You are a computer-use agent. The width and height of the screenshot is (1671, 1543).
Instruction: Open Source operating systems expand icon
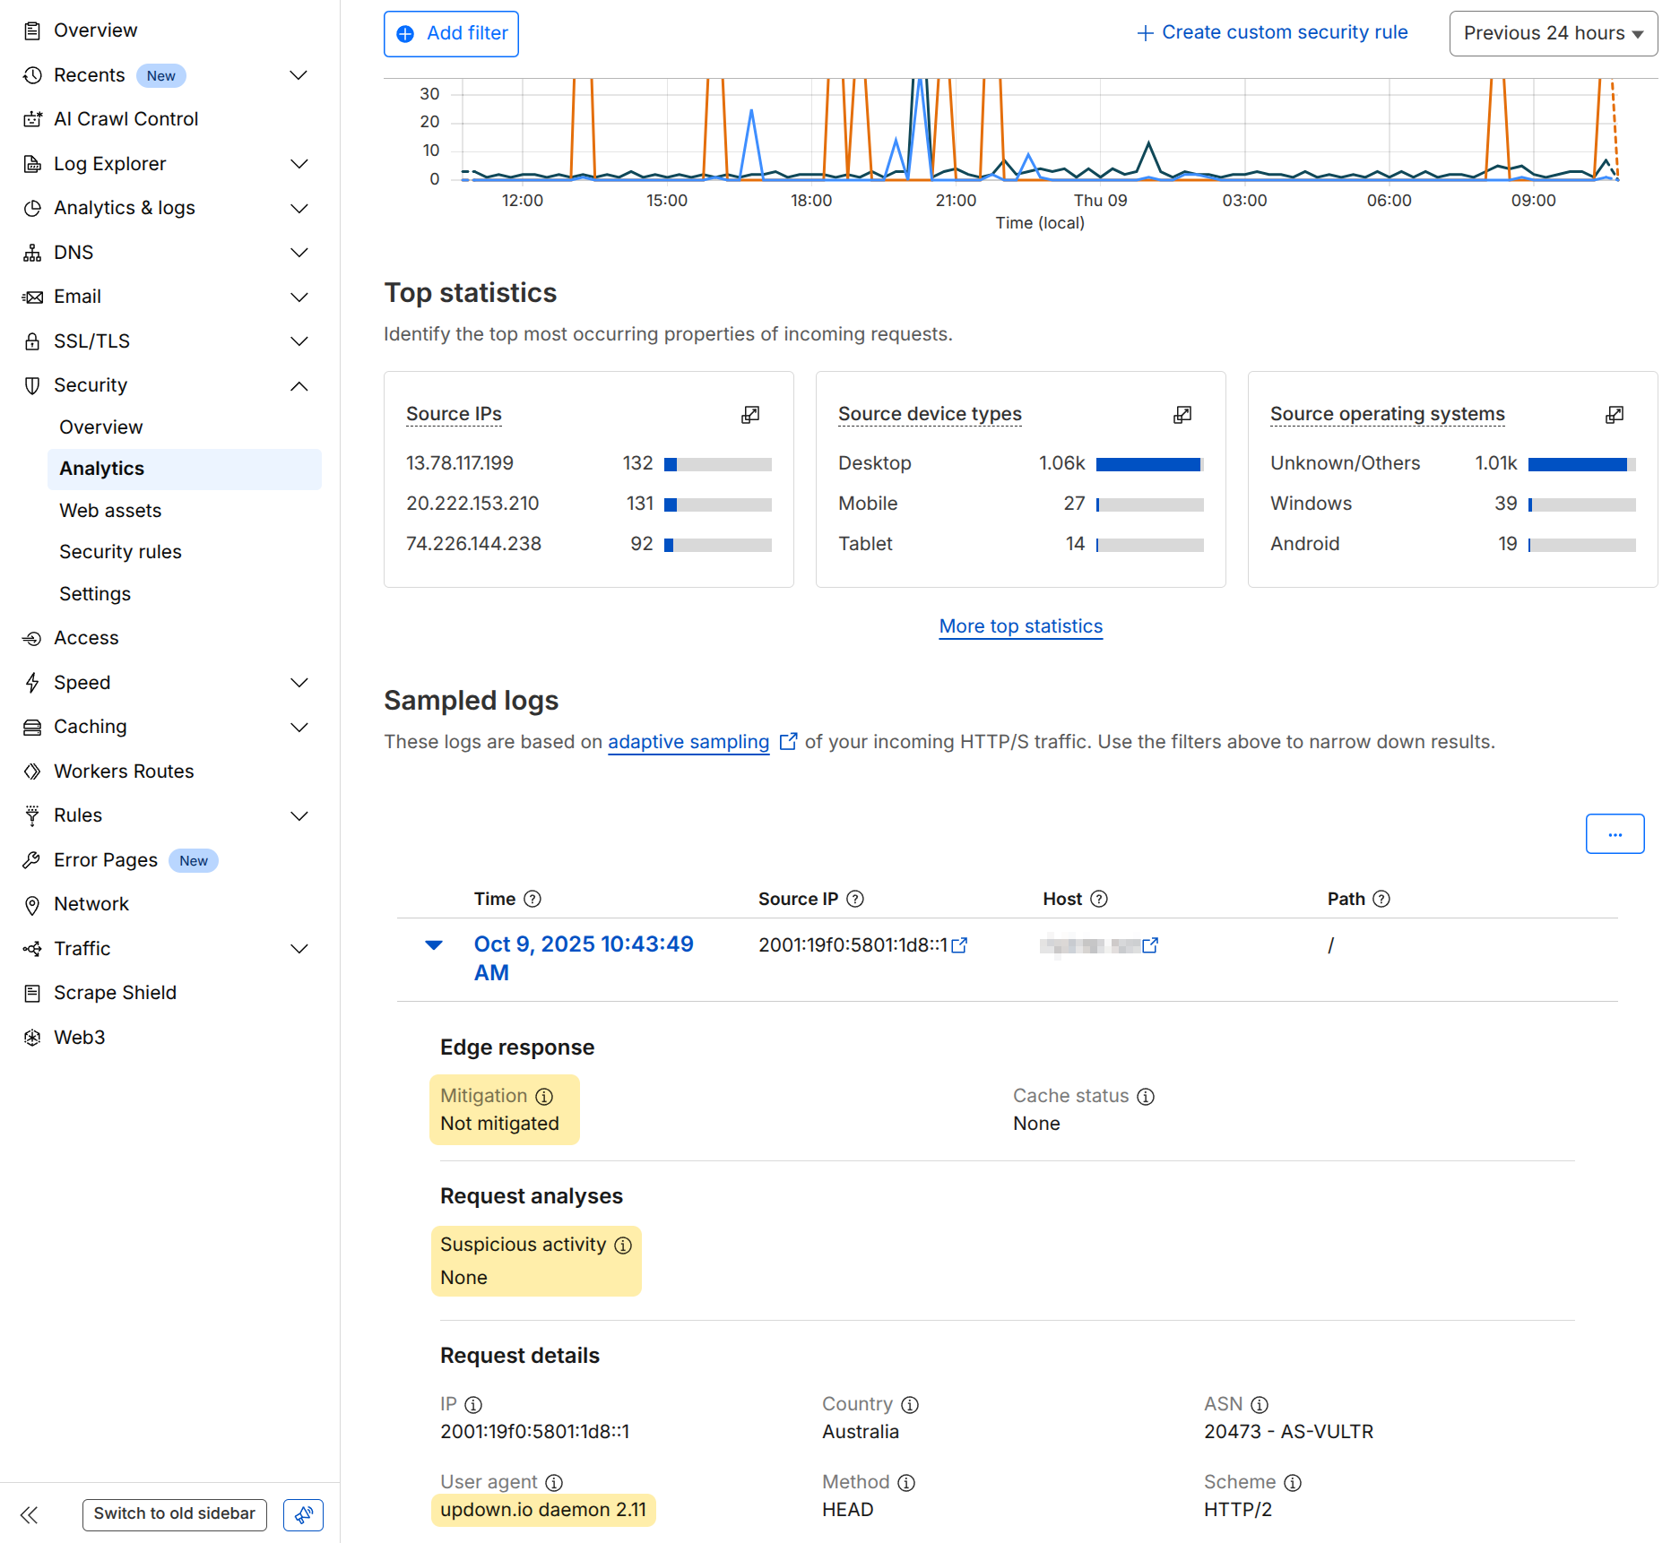point(1615,414)
